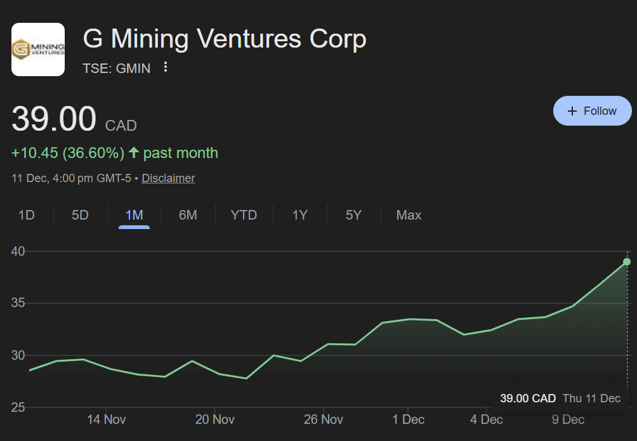
Task: Select the 1M time range tab
Action: pyautogui.click(x=134, y=215)
